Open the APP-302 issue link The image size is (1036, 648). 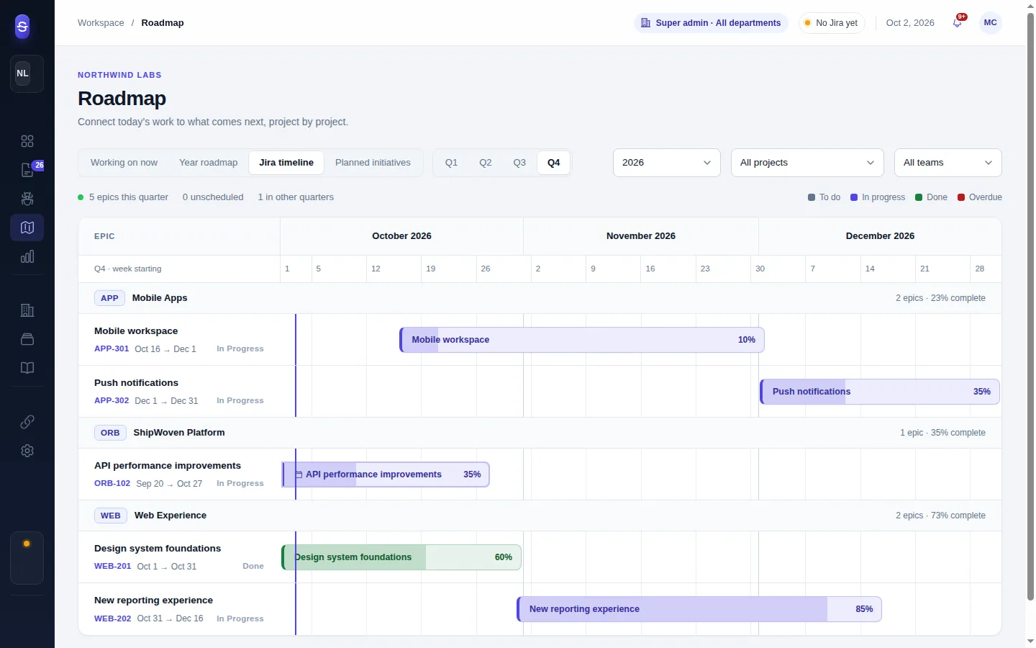coord(112,400)
